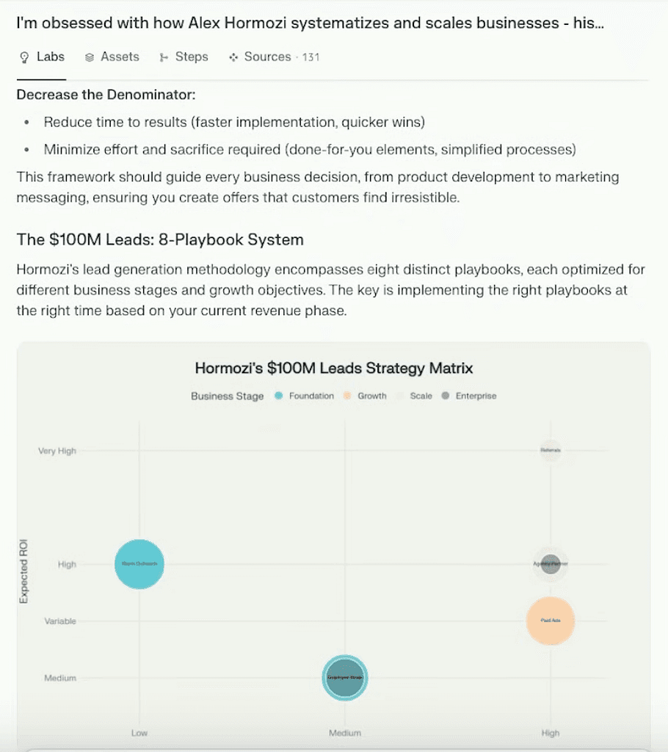668x752 pixels.
Task: Select the Warm Outreach bubble
Action: click(x=139, y=564)
